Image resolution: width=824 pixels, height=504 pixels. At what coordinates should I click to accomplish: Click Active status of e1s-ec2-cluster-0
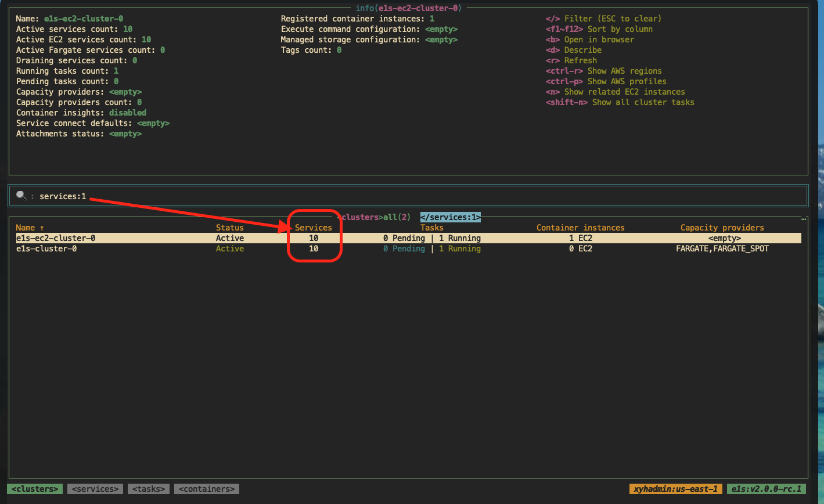tap(230, 238)
